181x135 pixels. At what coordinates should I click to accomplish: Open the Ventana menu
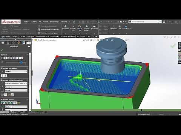coord(64,22)
